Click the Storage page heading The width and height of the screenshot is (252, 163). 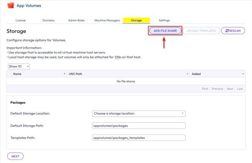pyautogui.click(x=16, y=31)
